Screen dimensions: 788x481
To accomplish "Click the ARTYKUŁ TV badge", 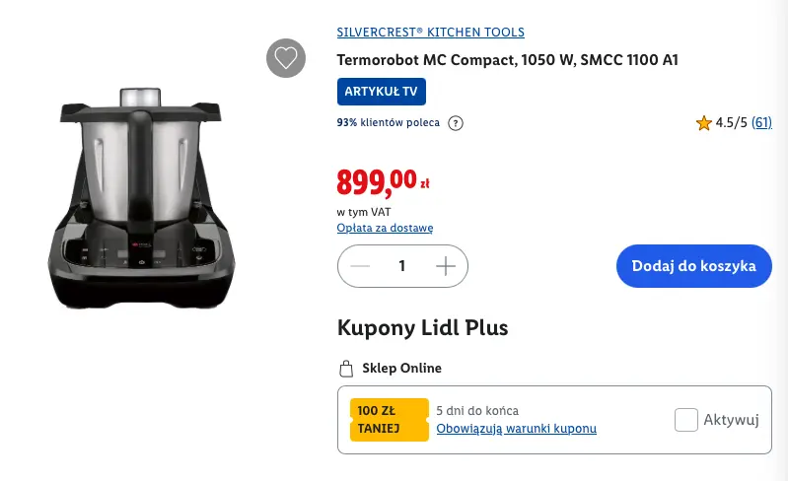I will point(382,92).
